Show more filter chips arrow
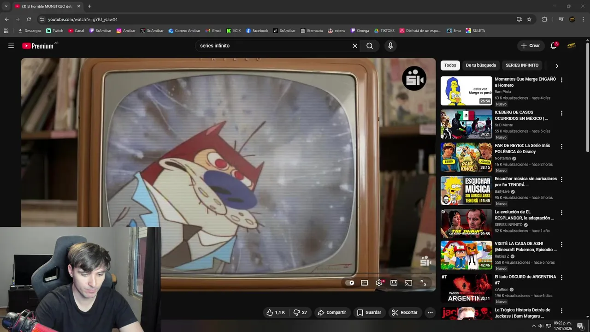 [556, 65]
